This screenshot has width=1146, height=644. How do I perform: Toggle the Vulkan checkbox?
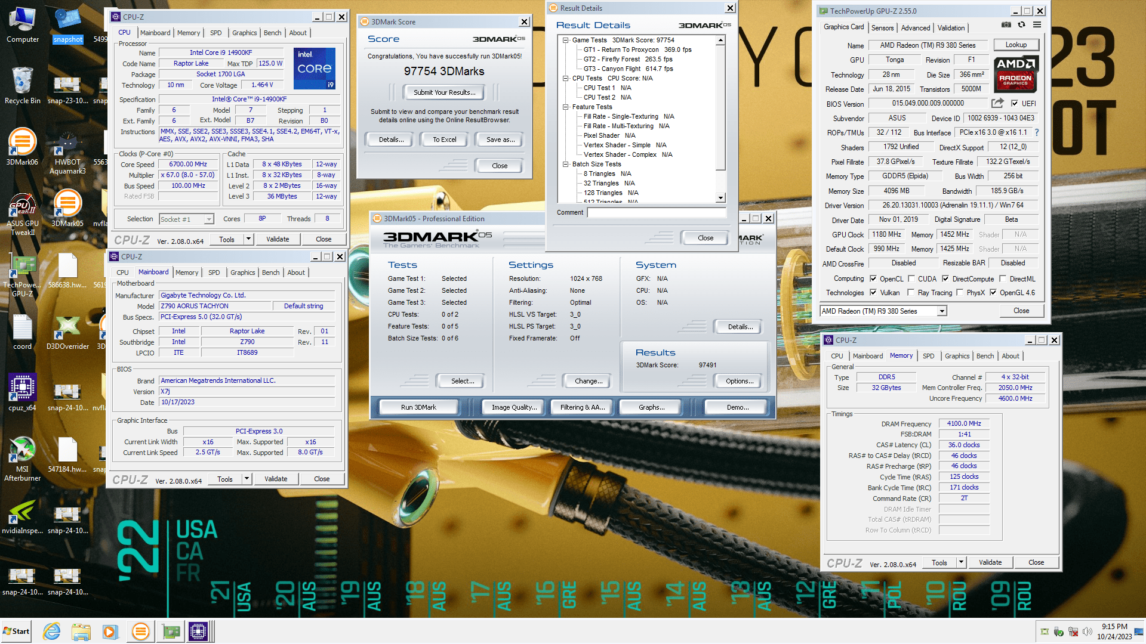tap(873, 292)
